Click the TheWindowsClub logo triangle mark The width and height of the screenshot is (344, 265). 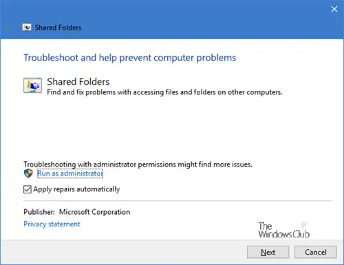pos(304,225)
